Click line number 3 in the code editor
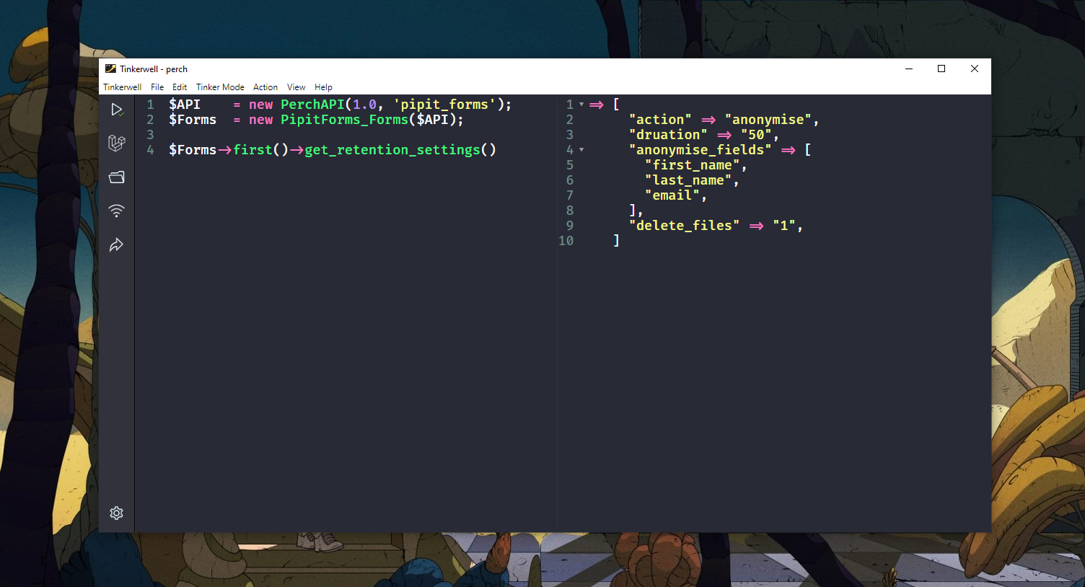Screen dimensions: 1085x587 pos(150,135)
